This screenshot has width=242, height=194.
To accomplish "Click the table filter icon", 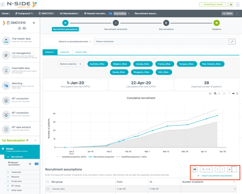I will point(217,169).
